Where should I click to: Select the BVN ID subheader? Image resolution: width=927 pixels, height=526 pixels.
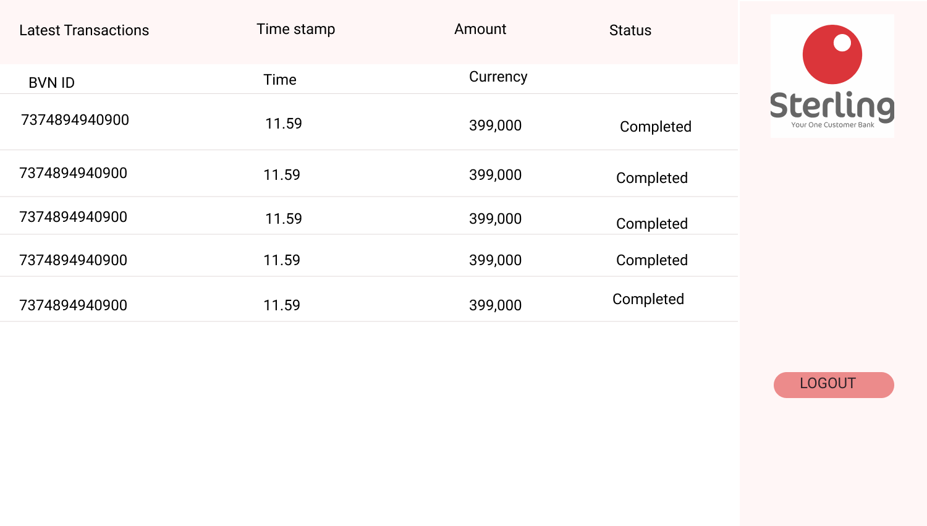tap(52, 83)
